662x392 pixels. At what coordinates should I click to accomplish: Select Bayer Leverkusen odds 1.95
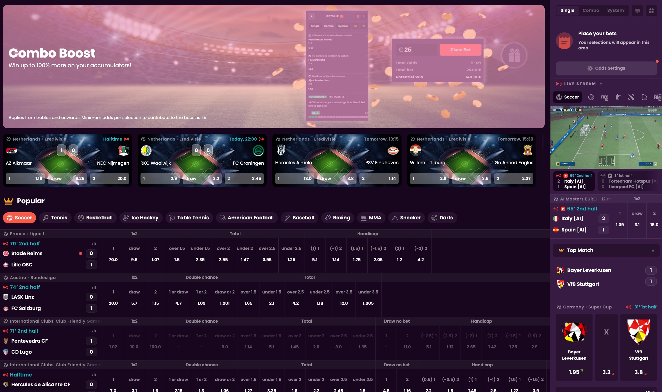tap(574, 347)
